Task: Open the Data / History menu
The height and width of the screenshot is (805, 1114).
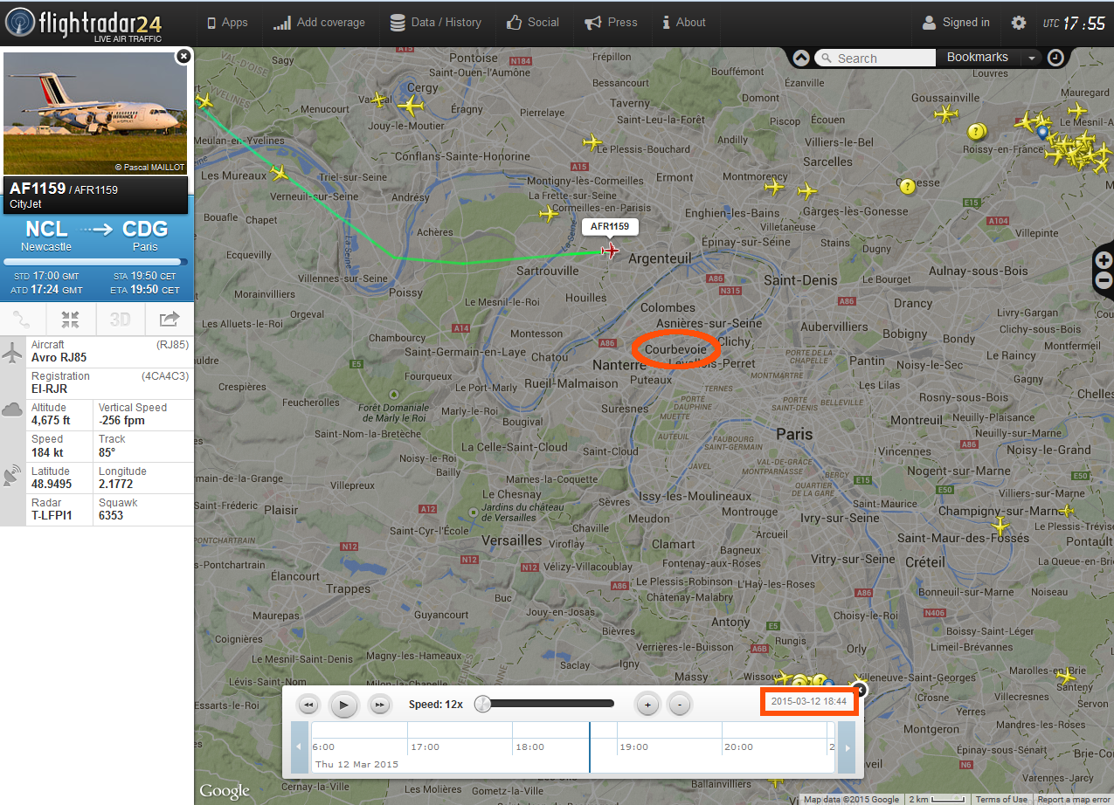Action: (x=435, y=23)
